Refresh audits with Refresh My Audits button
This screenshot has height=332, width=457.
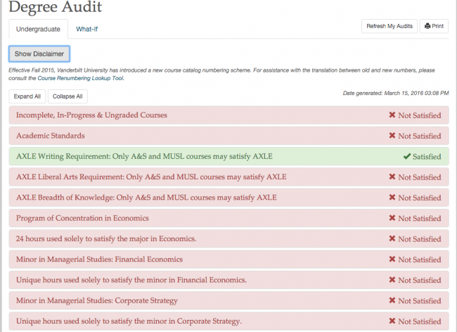tap(388, 27)
